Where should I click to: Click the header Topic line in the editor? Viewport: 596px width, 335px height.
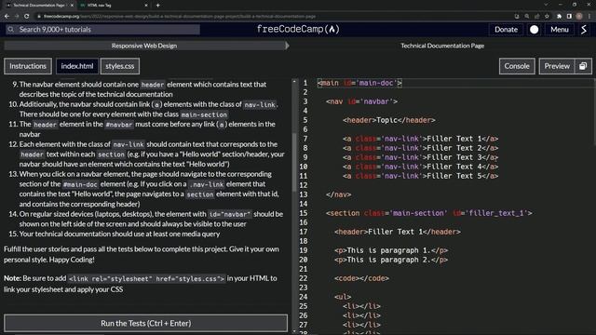(x=389, y=120)
